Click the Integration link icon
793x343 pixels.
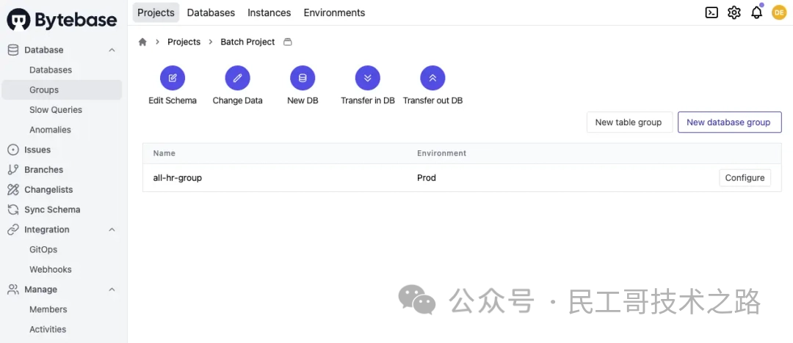[x=13, y=229]
